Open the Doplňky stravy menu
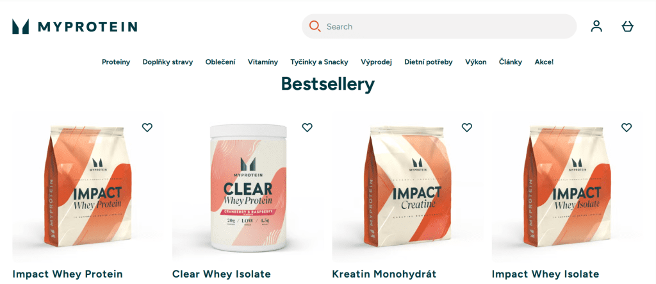This screenshot has width=656, height=284. pos(168,62)
